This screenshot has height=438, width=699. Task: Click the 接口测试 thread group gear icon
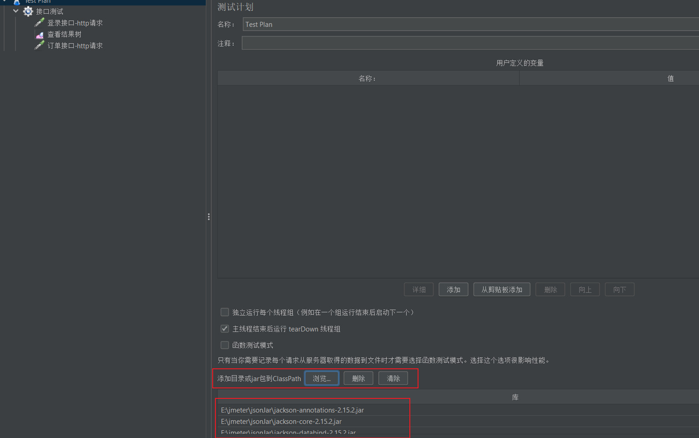tap(28, 11)
